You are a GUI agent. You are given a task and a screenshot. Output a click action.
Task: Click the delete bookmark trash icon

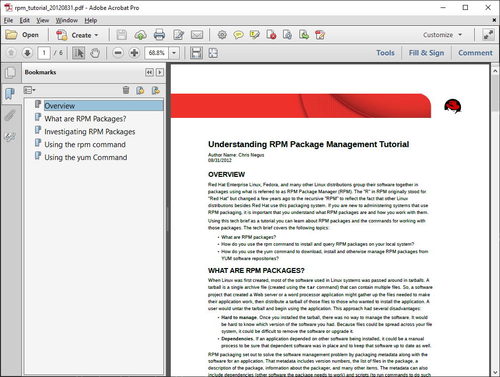(x=126, y=90)
